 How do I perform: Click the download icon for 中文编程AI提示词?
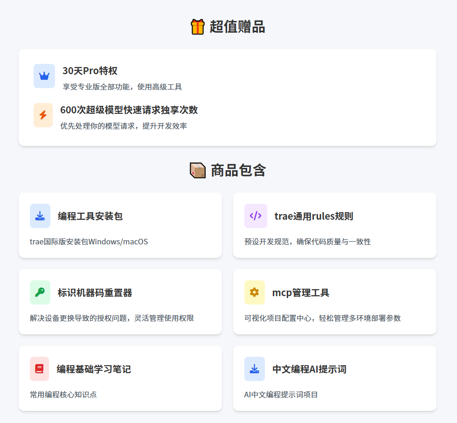click(x=254, y=369)
